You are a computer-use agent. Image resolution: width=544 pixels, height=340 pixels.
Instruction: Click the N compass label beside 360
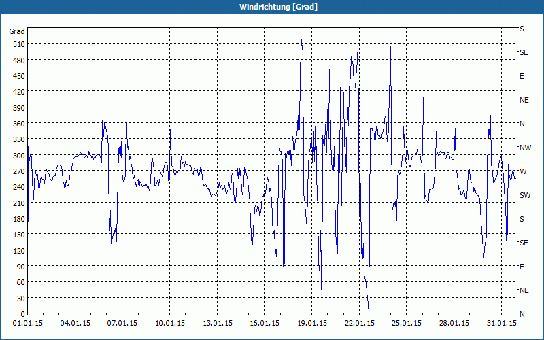(522, 124)
